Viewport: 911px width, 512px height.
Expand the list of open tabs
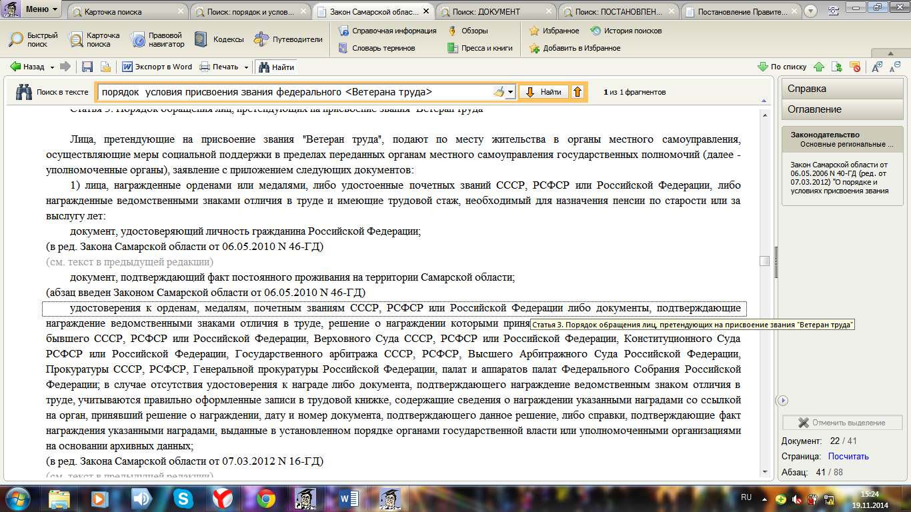pos(811,11)
